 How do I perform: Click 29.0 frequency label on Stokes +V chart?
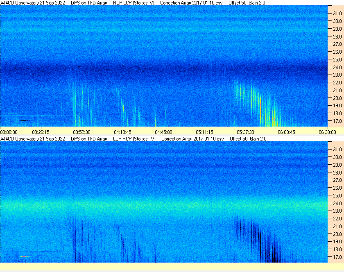pos(337,165)
